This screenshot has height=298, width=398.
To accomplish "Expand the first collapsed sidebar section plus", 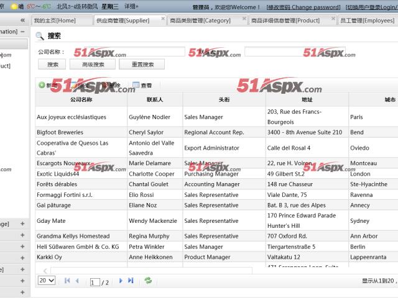I will tap(23, 223).
